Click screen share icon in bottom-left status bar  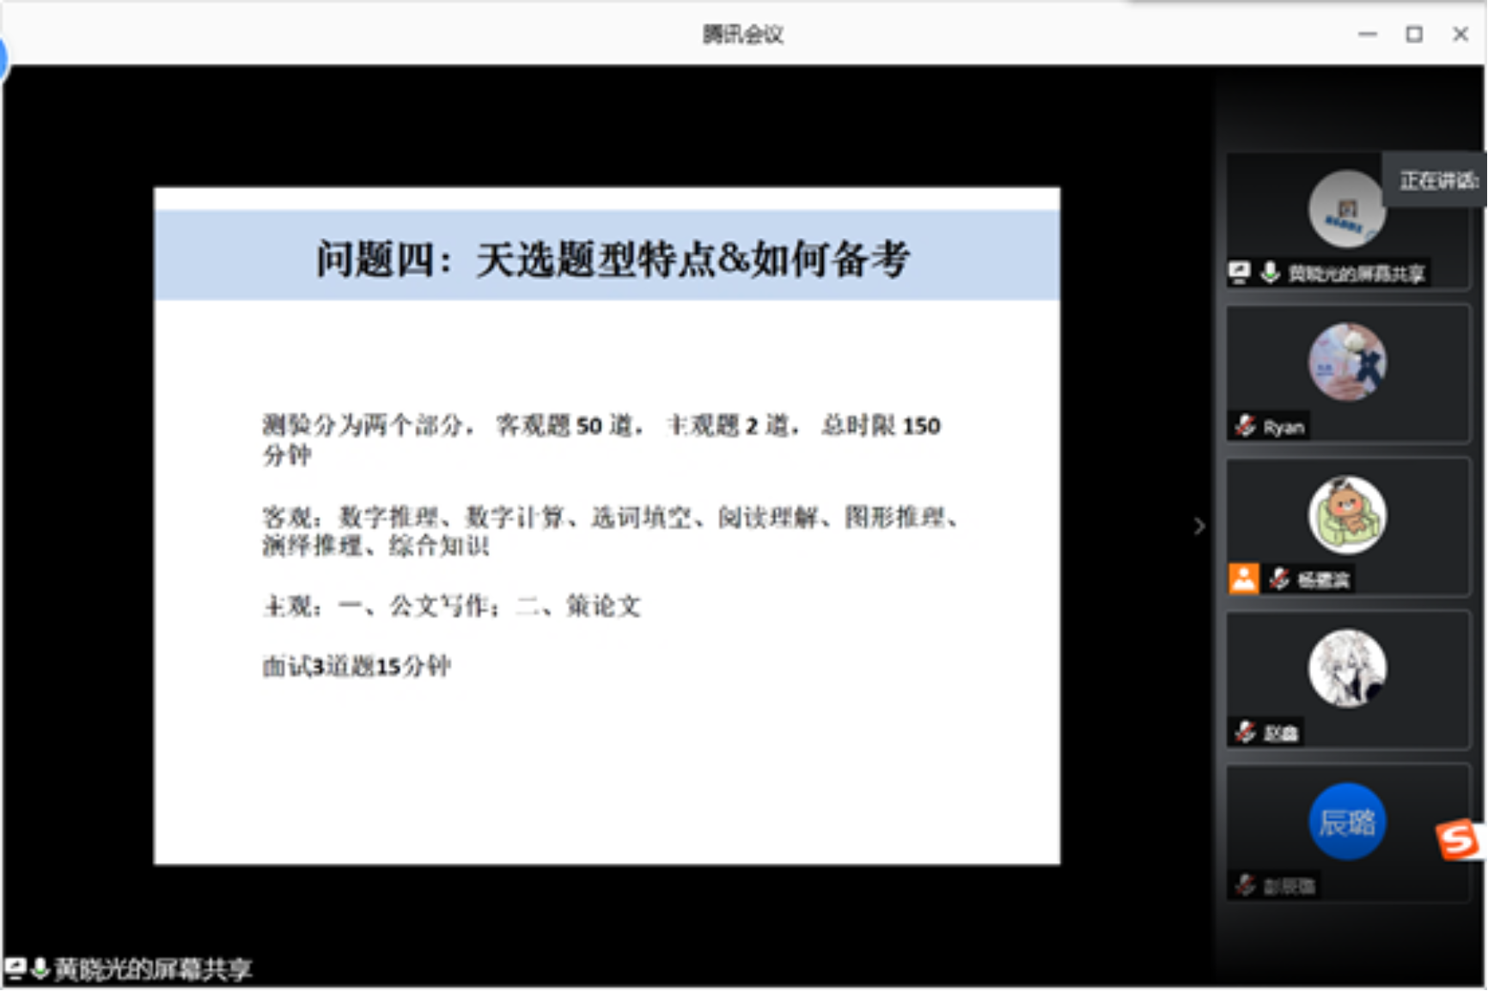15,969
